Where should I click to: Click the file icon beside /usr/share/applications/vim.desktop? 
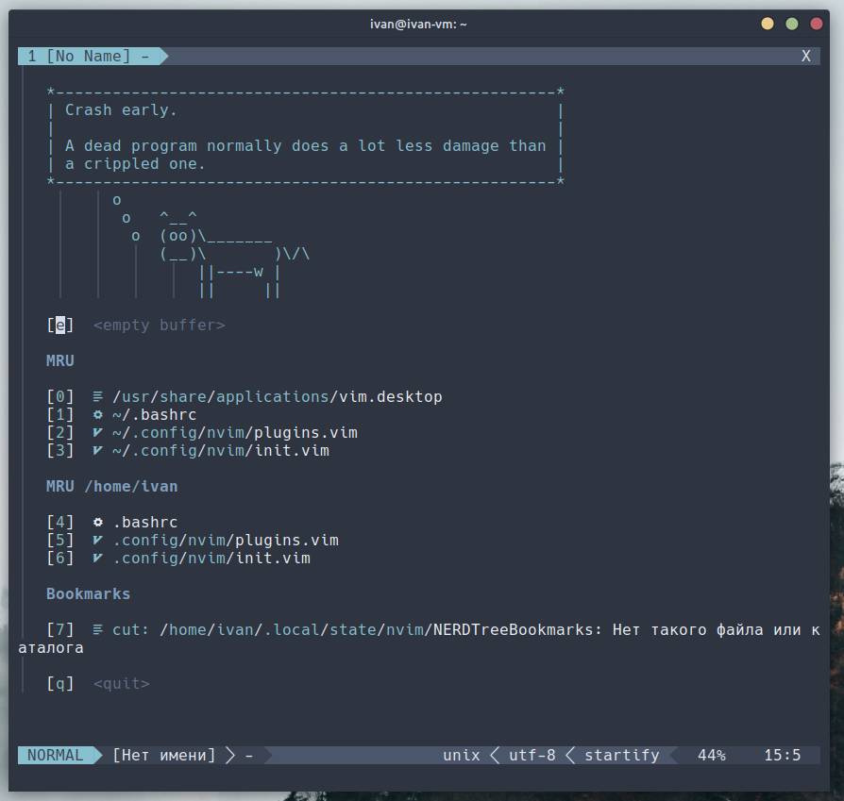point(98,397)
